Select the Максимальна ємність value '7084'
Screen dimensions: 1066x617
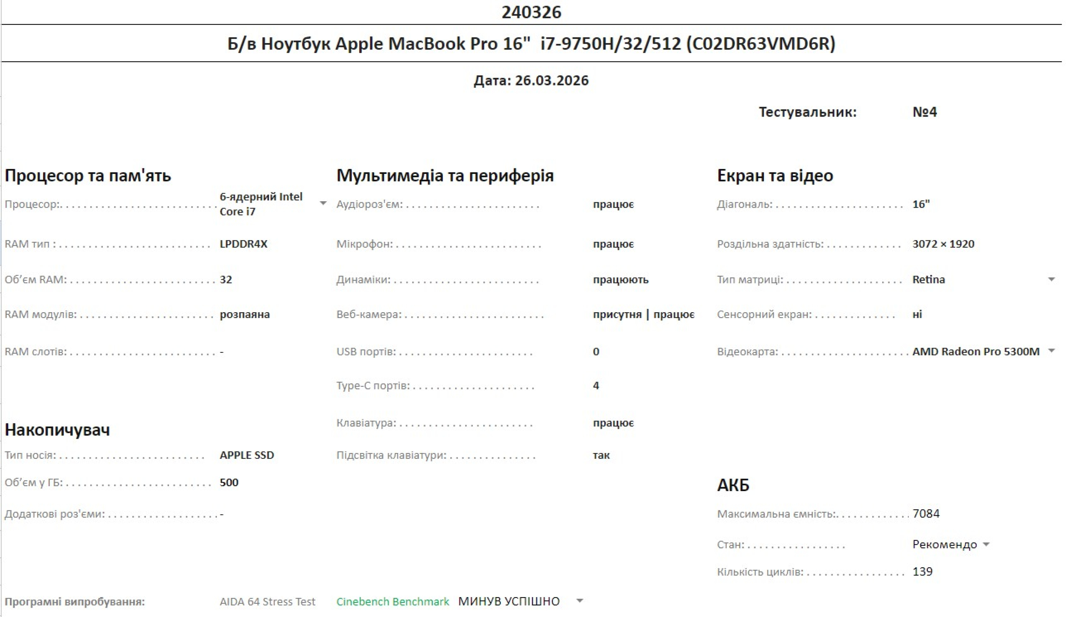click(x=926, y=514)
